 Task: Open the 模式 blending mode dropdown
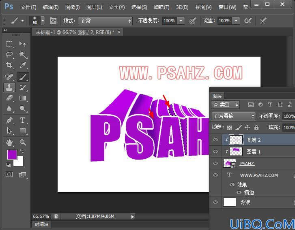[106, 21]
